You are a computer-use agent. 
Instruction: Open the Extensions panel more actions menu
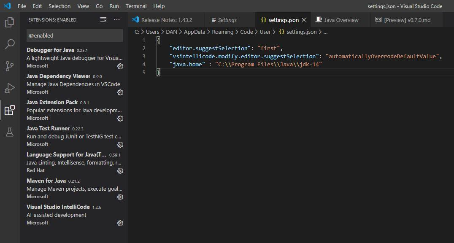pos(117,20)
